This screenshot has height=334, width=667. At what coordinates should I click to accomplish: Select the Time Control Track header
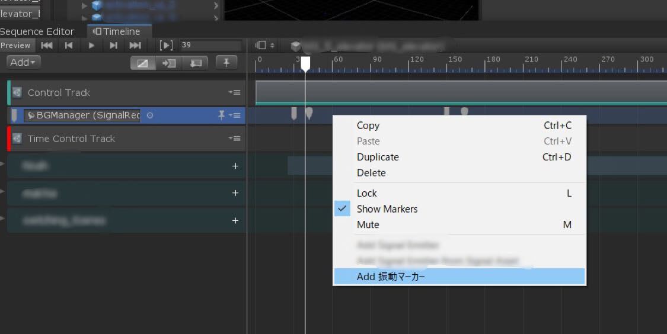coord(126,139)
